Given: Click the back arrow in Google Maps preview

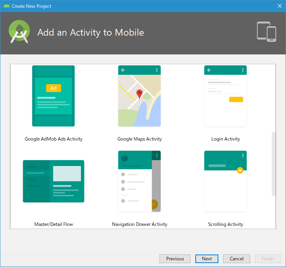Looking at the screenshot, I should 123,70.
